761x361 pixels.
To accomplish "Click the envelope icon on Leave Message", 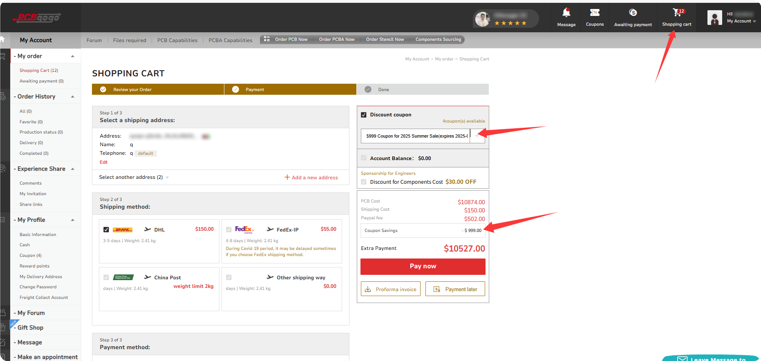I will click(x=682, y=359).
